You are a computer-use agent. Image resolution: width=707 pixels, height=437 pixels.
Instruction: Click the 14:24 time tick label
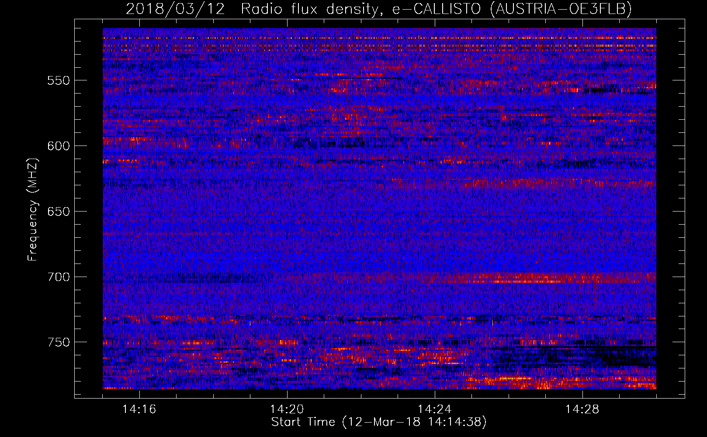[x=434, y=409]
